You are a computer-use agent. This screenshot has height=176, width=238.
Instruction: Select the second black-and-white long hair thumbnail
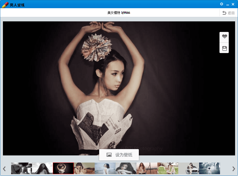point(42,168)
